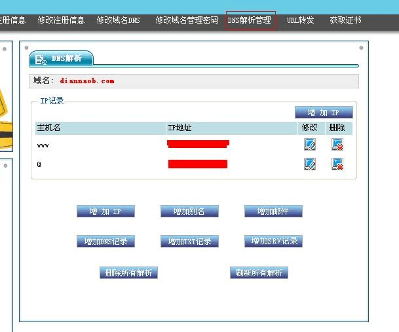Screen dimensions: 399x332
Task: Click the edit icon for the @ record
Action: click(x=310, y=164)
